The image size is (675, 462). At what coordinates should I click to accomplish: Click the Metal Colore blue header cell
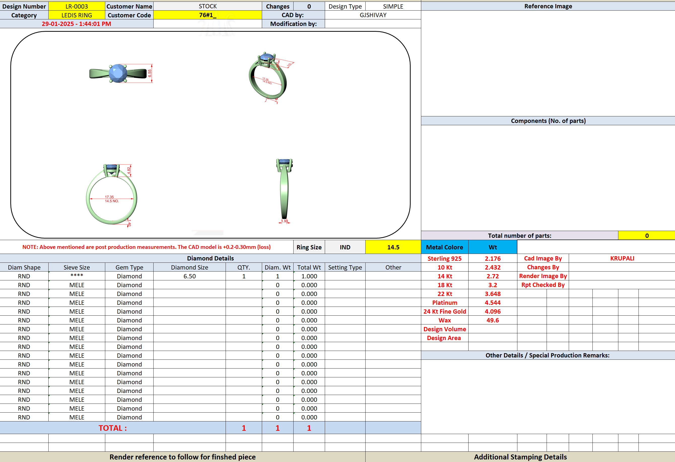coord(445,247)
